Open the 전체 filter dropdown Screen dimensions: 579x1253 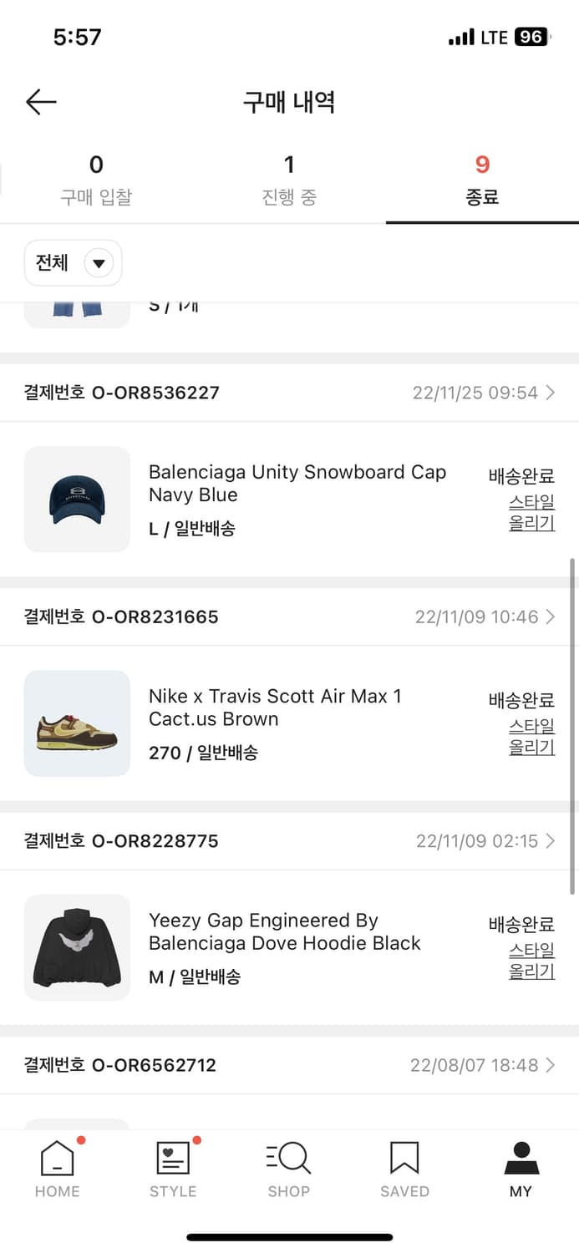(74, 263)
